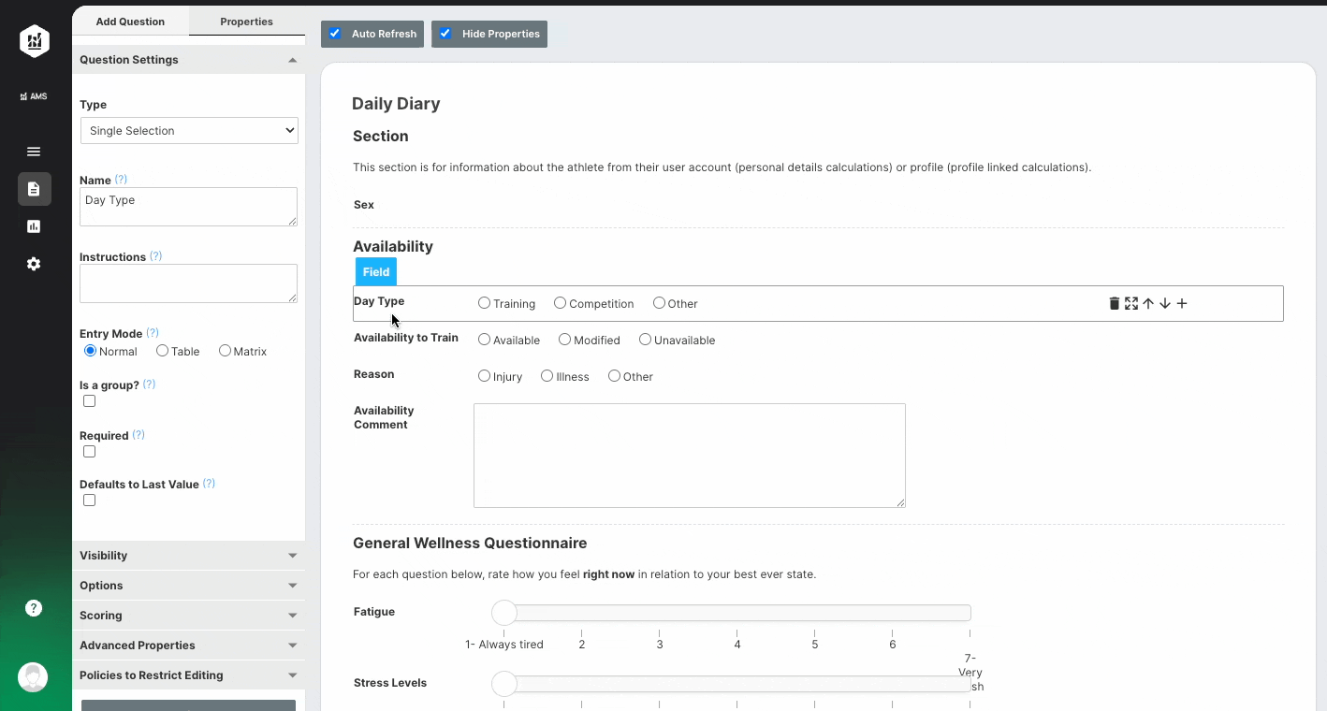Viewport: 1327px width, 711px height.
Task: Open the Type dropdown showing Single Selection
Action: 189,131
